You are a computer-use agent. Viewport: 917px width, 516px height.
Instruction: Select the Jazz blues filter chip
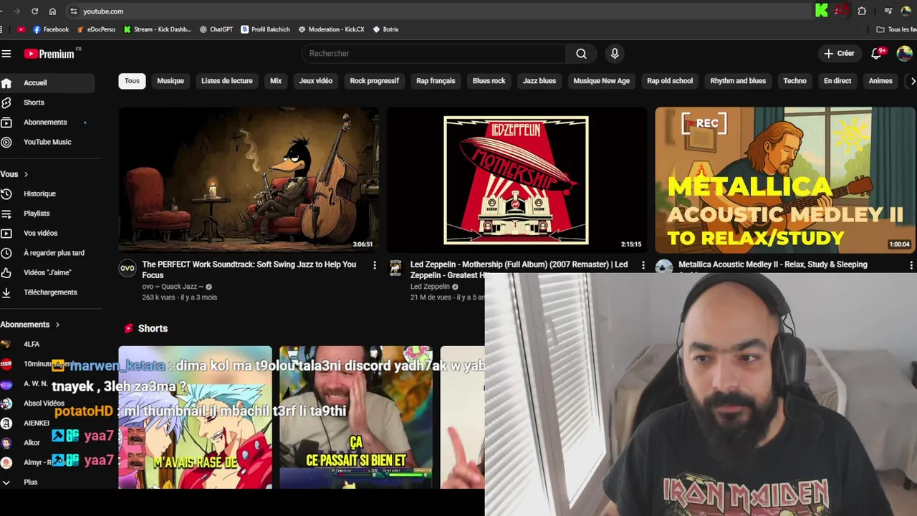tap(539, 81)
